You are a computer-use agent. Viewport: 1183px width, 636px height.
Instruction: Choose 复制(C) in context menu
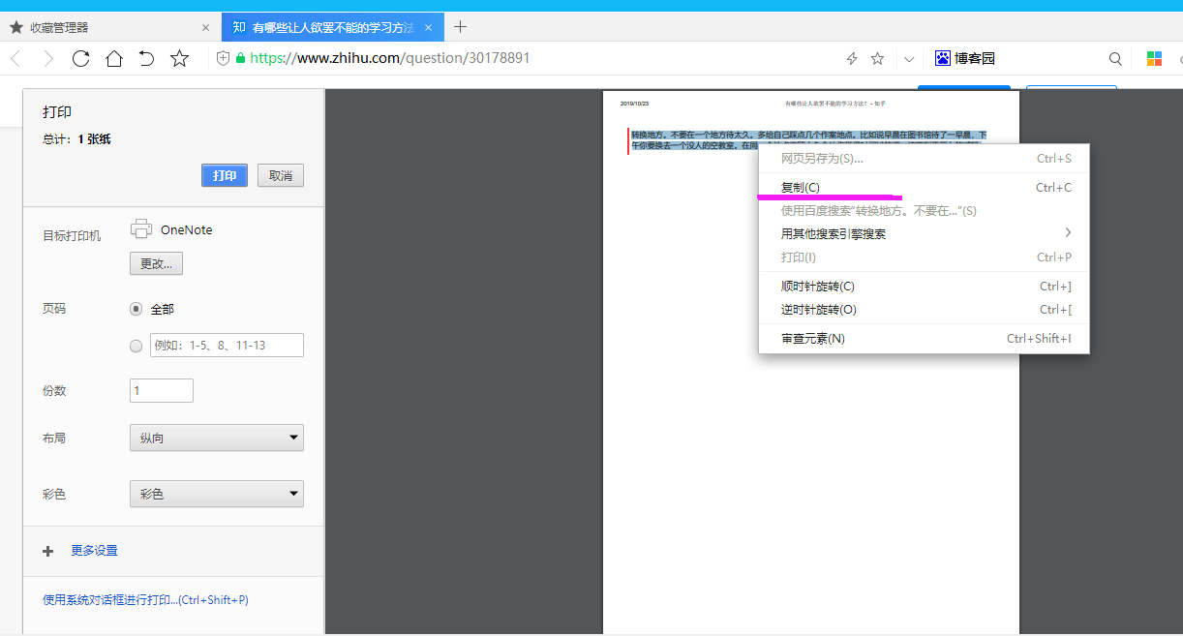tap(924, 188)
